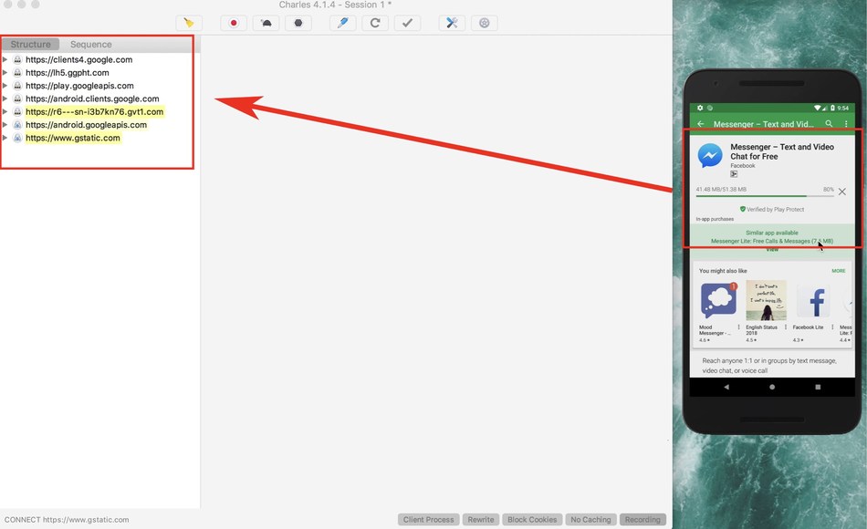This screenshot has height=529, width=867.
Task: Switch to the Sequence tab
Action: [91, 44]
